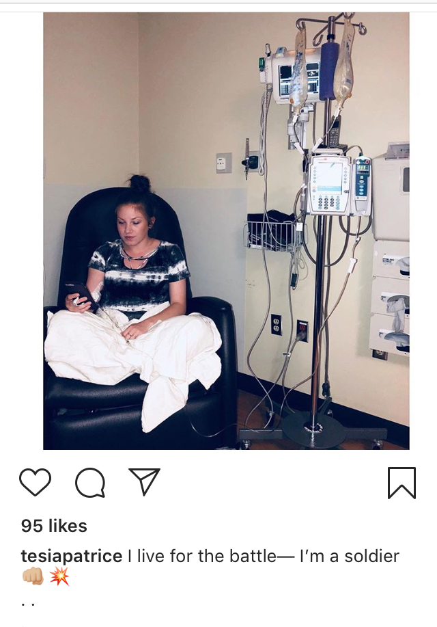
Task: Click the collision burst emoji in the caption
Action: [59, 577]
